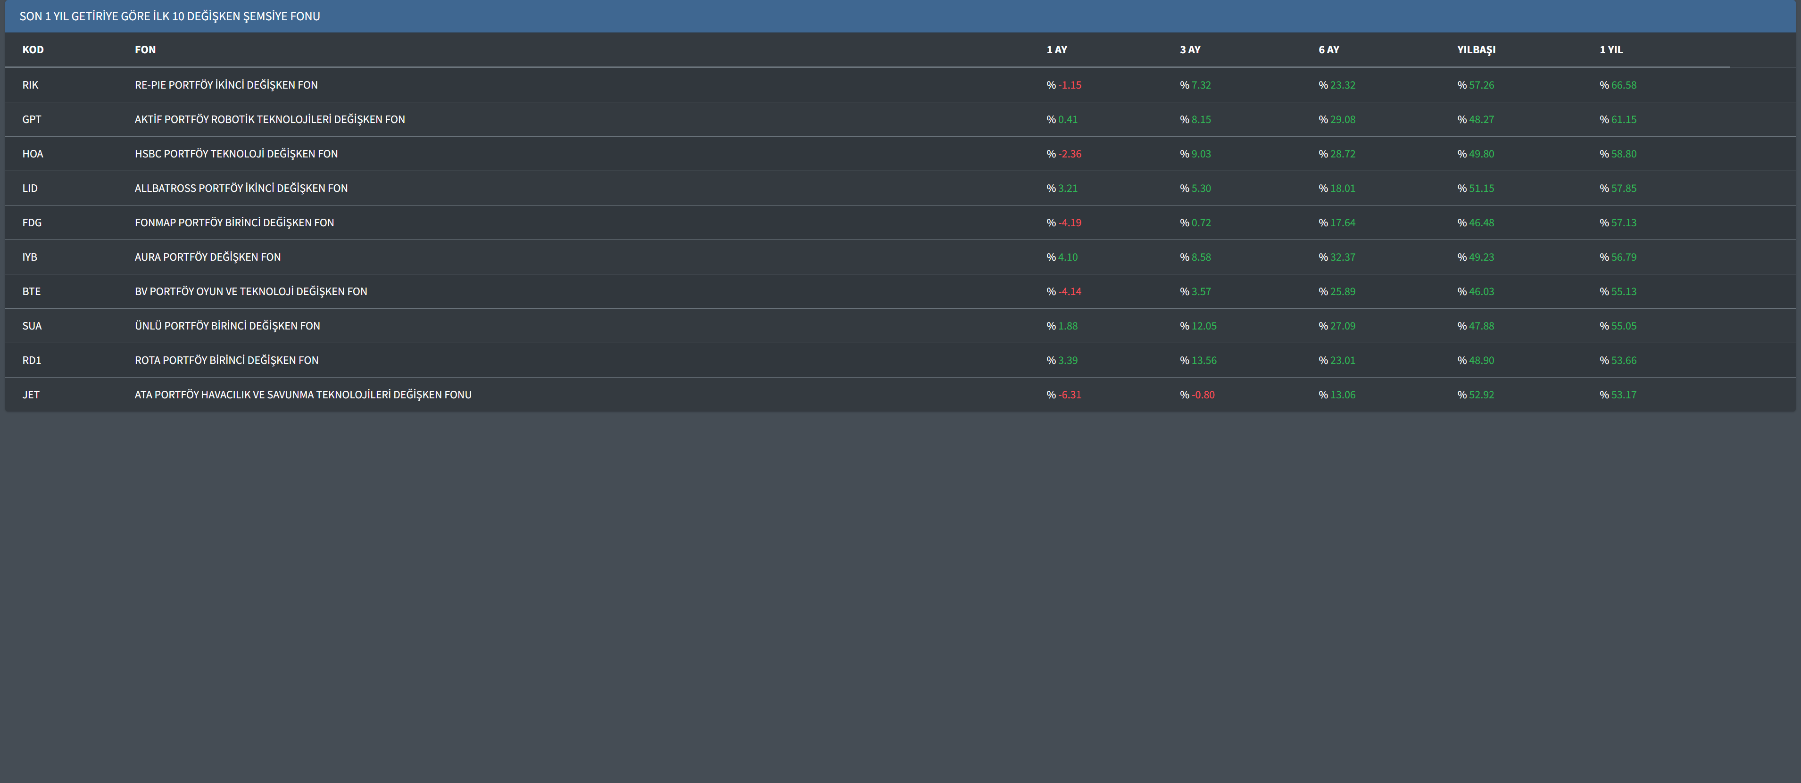
Task: Select the JET fund code
Action: point(31,395)
